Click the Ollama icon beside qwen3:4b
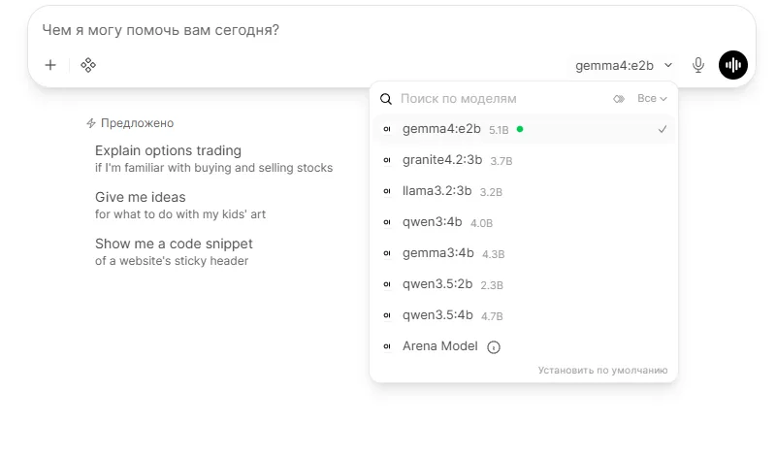 click(x=387, y=222)
